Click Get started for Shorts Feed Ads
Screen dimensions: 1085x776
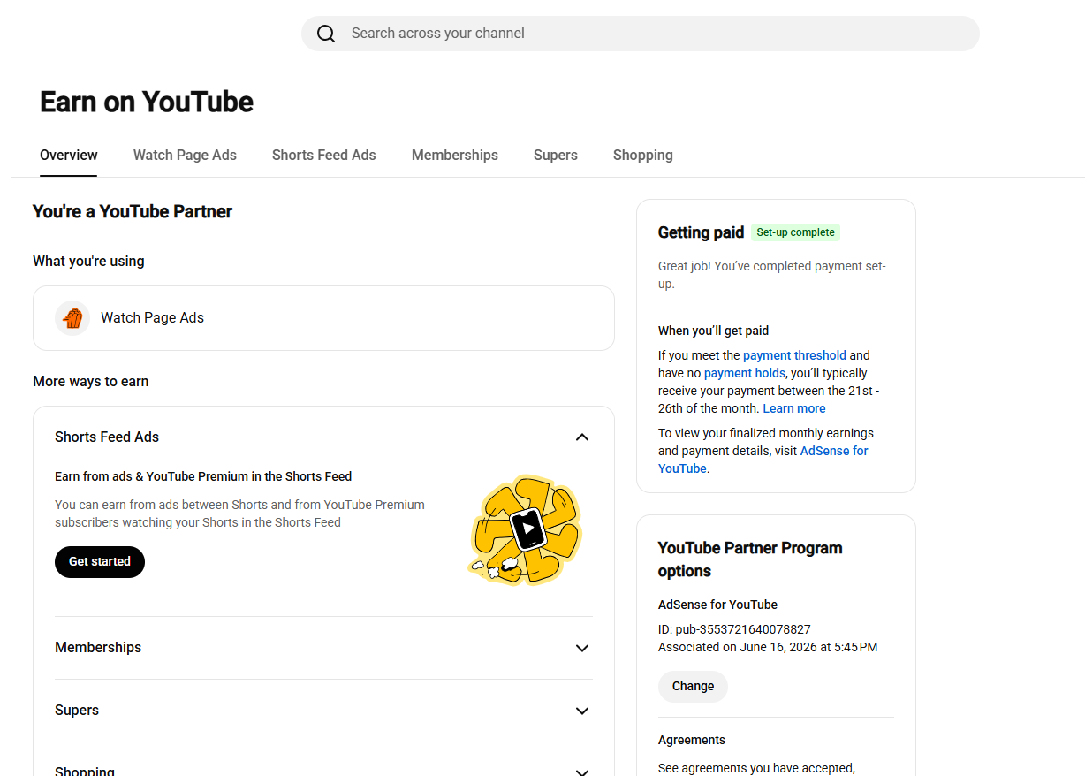coord(100,562)
